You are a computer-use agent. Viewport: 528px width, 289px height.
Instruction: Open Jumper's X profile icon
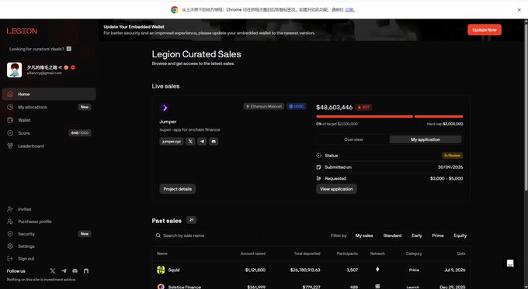190,142
